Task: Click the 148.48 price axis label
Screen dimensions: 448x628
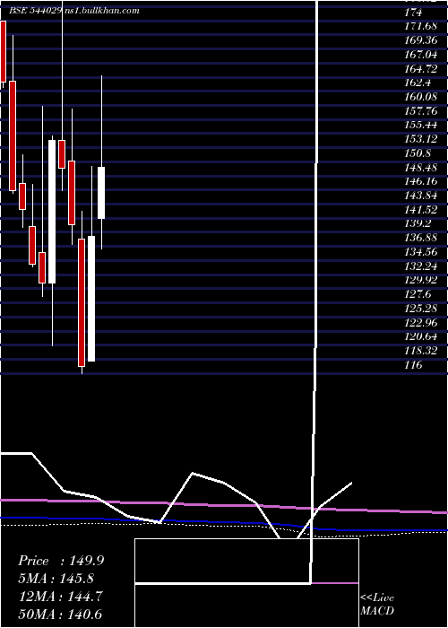Action: (x=421, y=168)
